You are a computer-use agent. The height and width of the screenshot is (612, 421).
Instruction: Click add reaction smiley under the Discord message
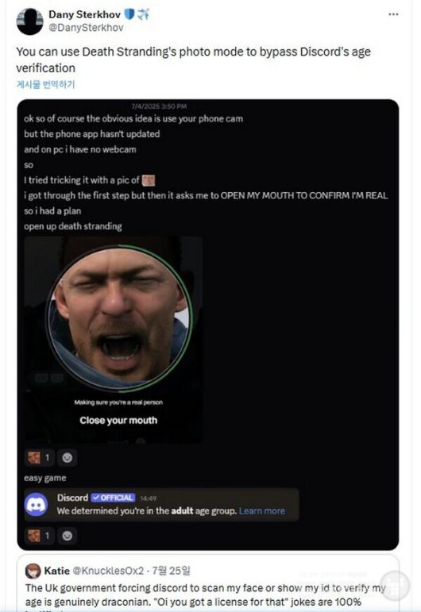pyautogui.click(x=68, y=536)
